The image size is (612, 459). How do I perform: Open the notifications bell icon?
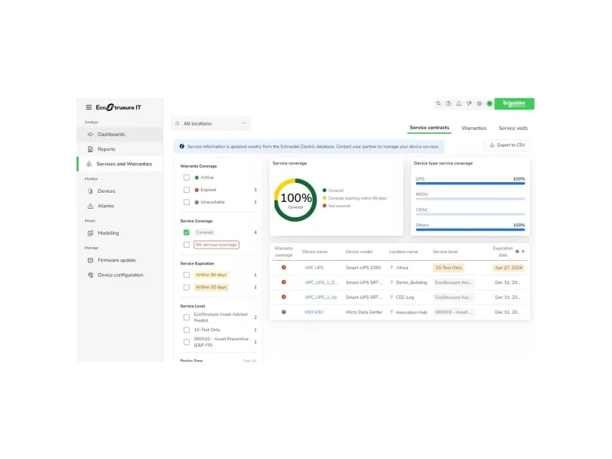point(458,103)
